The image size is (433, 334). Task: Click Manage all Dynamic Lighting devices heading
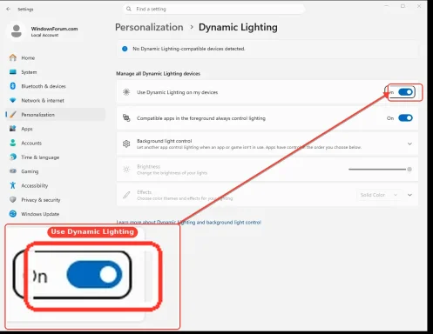point(158,74)
